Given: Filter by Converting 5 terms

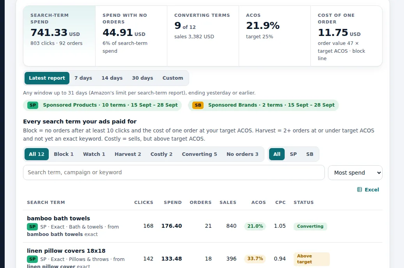Looking at the screenshot, I should point(199,154).
